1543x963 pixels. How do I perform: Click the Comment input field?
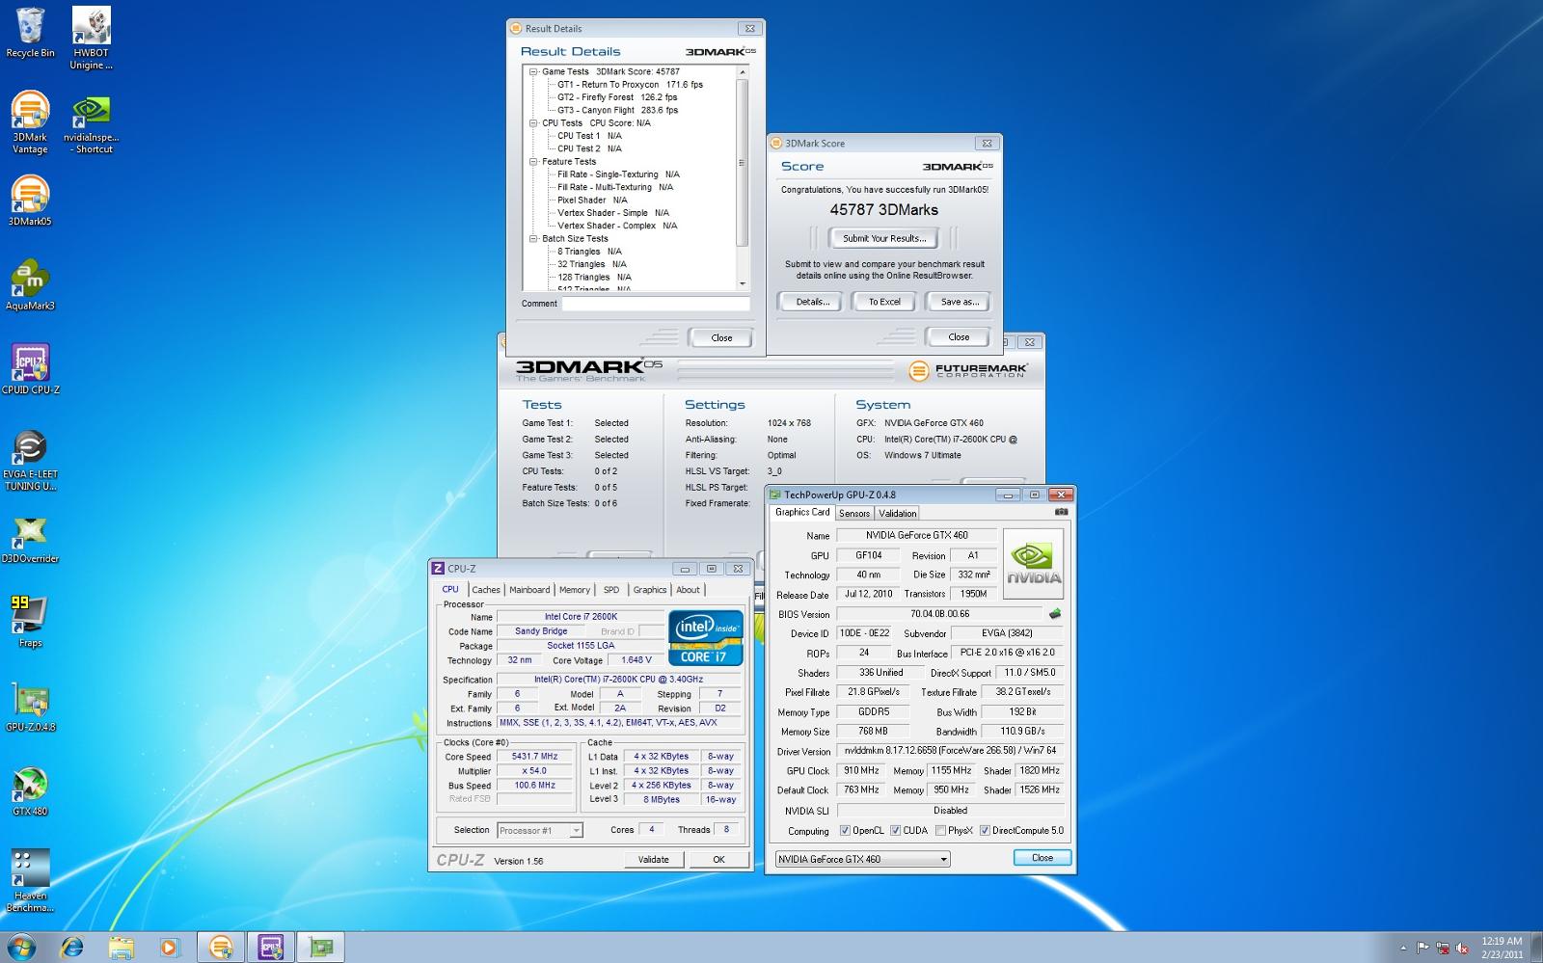tap(656, 304)
